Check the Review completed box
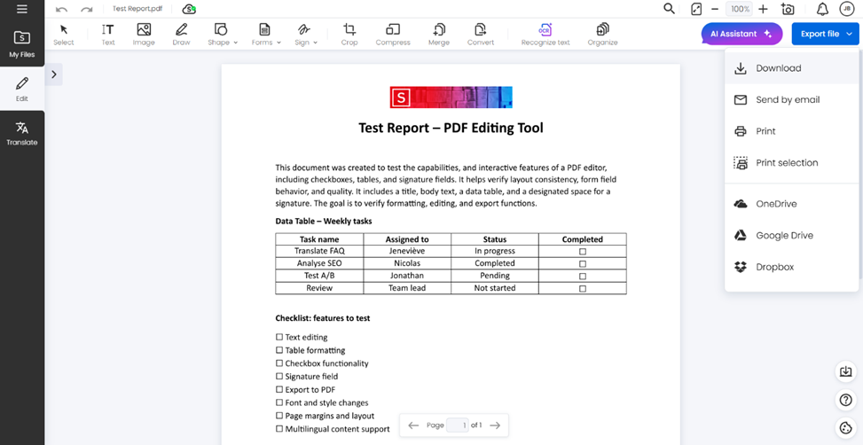The image size is (863, 445). pyautogui.click(x=583, y=288)
